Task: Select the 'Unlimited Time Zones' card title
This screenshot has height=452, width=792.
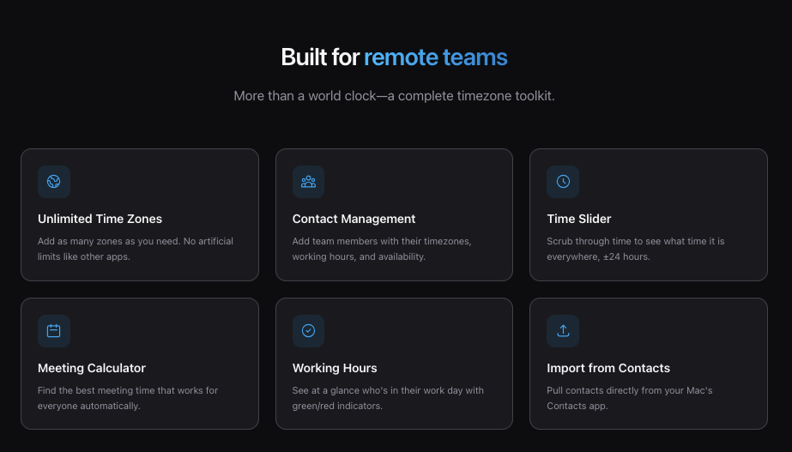Action: tap(100, 219)
